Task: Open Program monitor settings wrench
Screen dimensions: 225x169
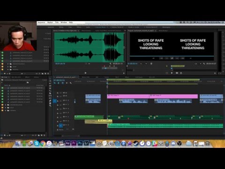Action: [204, 64]
